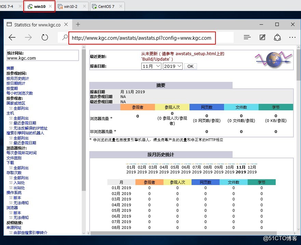Open the 按星期 sidebar link
The width and height of the screenshot is (301, 245).
click(x=12, y=88)
